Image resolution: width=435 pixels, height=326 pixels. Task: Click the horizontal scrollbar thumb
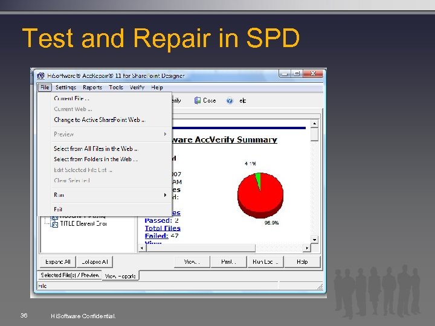pyautogui.click(x=201, y=248)
